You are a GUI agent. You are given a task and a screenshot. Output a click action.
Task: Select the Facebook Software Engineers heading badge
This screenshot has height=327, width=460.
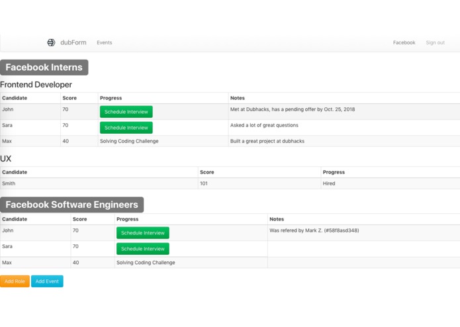point(71,205)
